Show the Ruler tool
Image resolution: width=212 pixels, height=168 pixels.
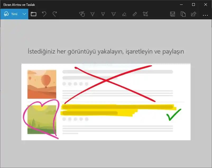click(x=135, y=14)
